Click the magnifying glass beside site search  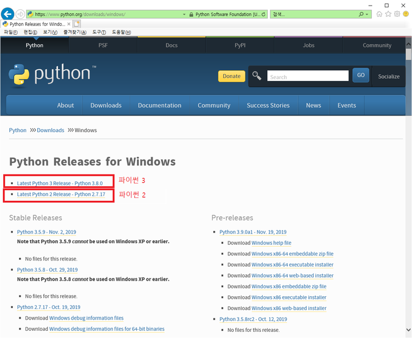[x=257, y=76]
